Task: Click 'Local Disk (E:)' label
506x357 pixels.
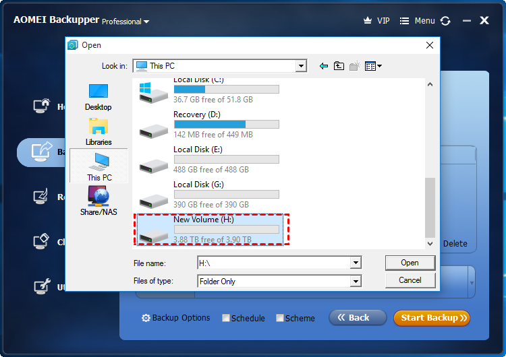Action: [x=198, y=150]
